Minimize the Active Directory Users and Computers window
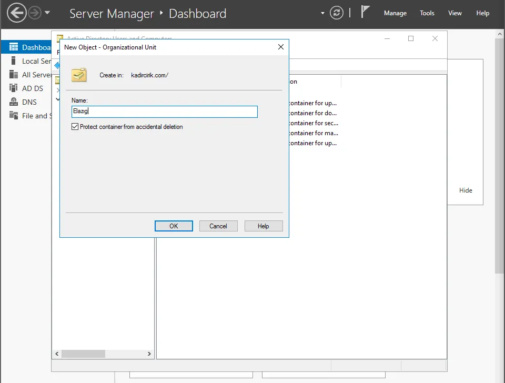Image resolution: width=505 pixels, height=383 pixels. coord(387,38)
